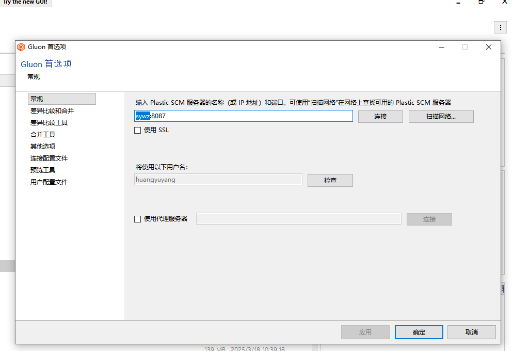Screen dimensions: 513x351
Task: Click 扫描网络... button
Action: (441, 117)
